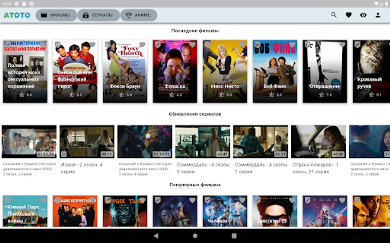
Task: Open the Отвращение movie title
Action: tap(325, 86)
